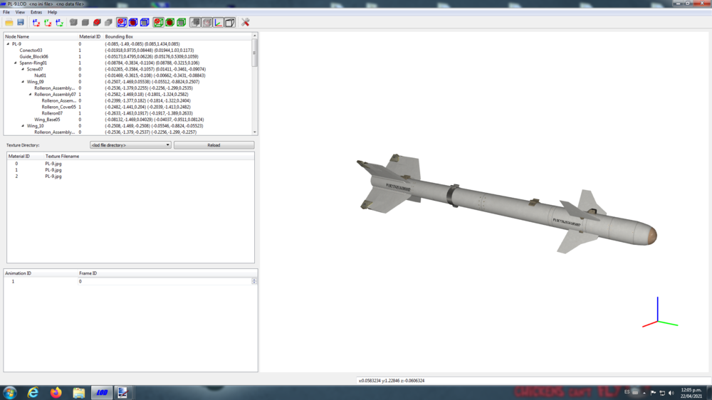Toggle the black wireframe box button
712x400 pixels.
[230, 22]
